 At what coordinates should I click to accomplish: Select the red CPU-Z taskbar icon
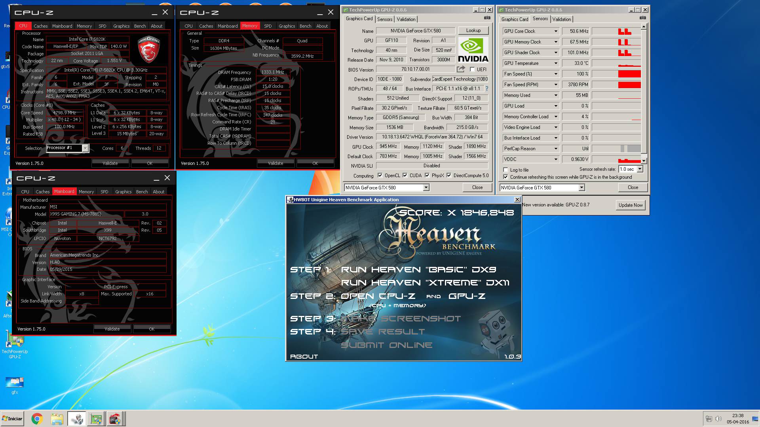click(x=115, y=419)
